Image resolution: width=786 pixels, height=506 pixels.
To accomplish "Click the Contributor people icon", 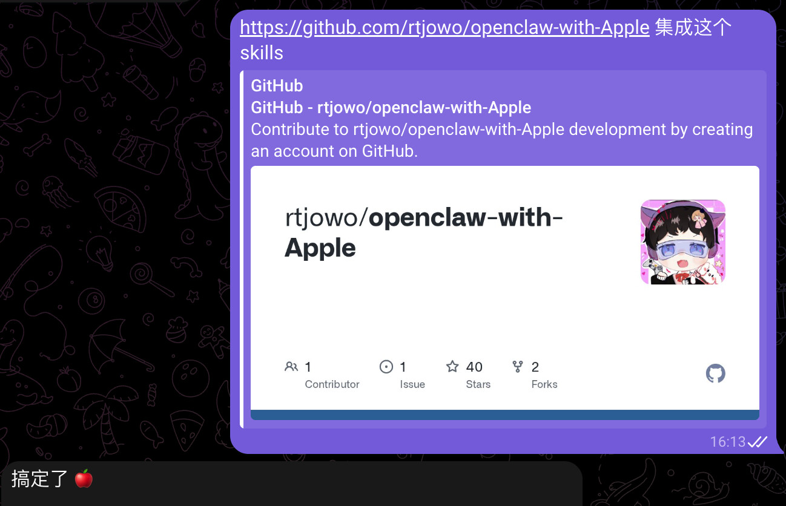I will (x=291, y=367).
